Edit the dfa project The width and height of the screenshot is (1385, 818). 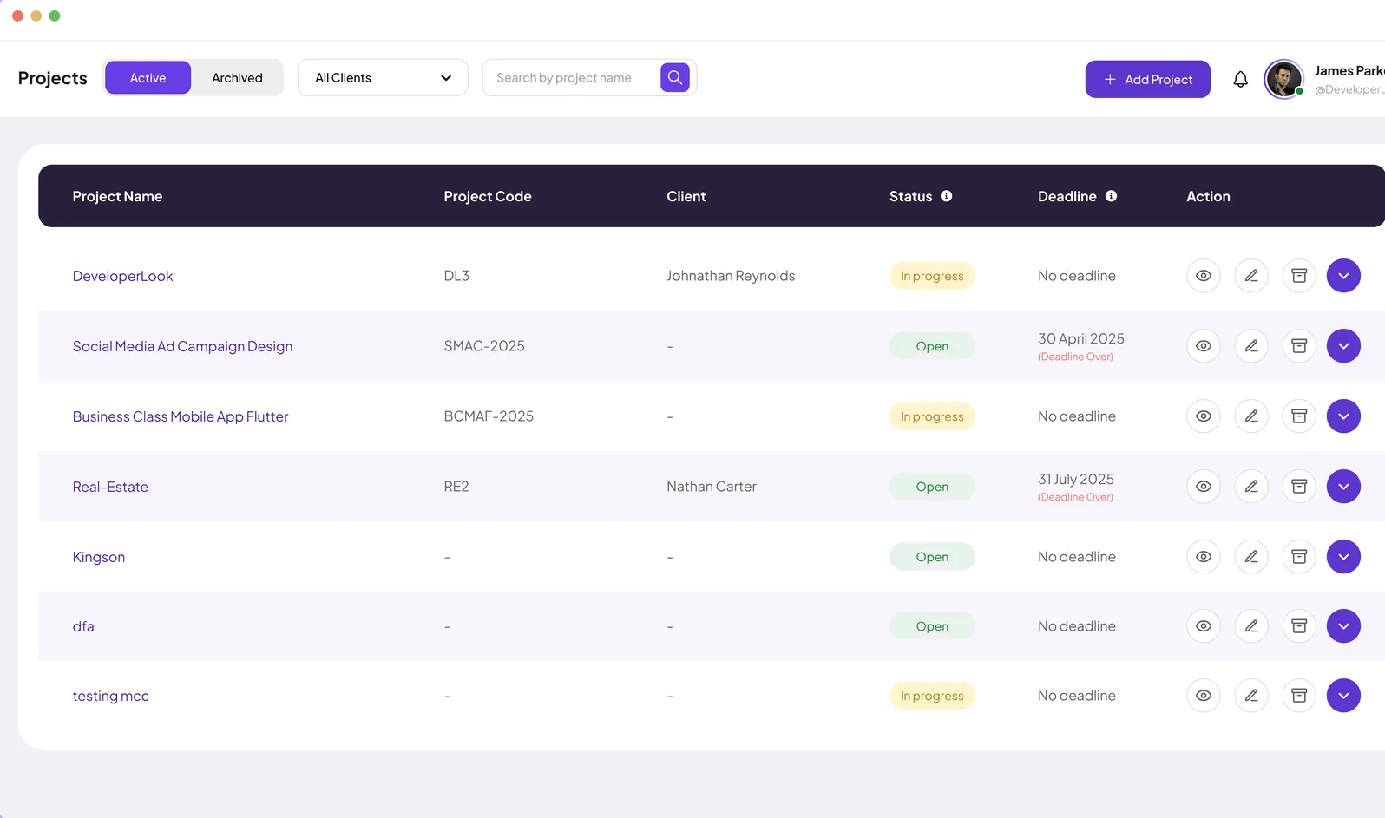1251,626
